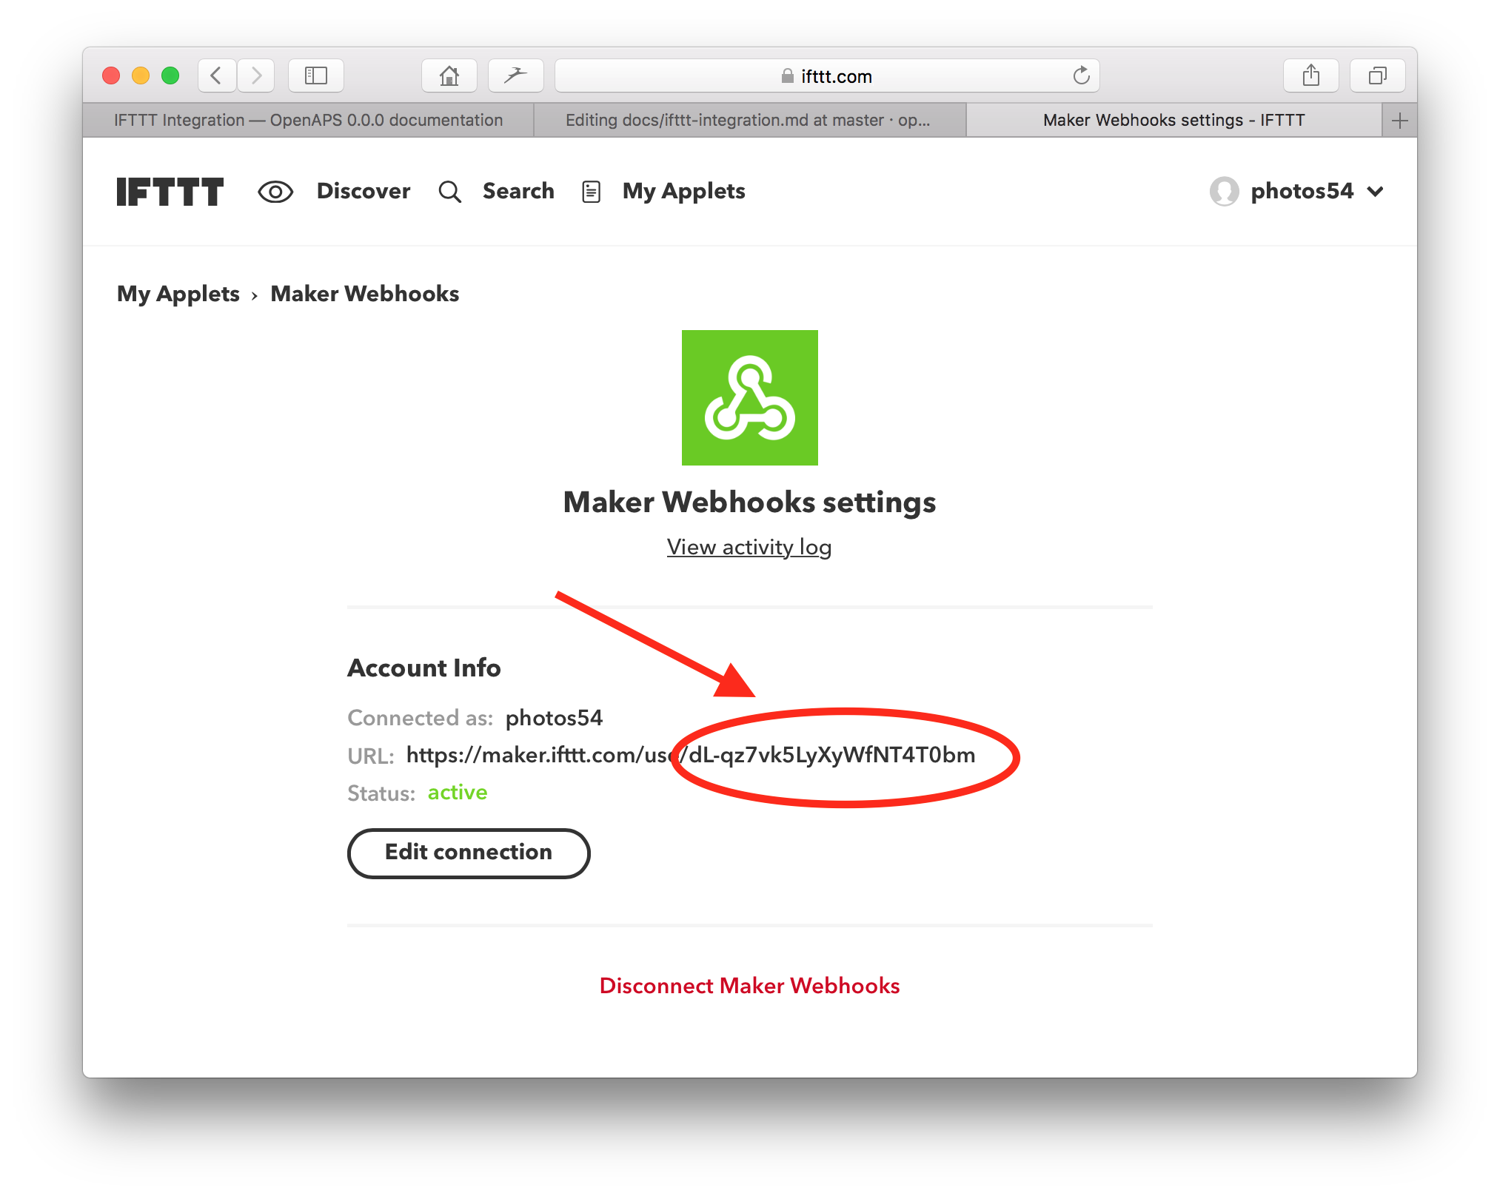Click the IFTTT logo
Viewport: 1500px width, 1196px height.
click(170, 192)
